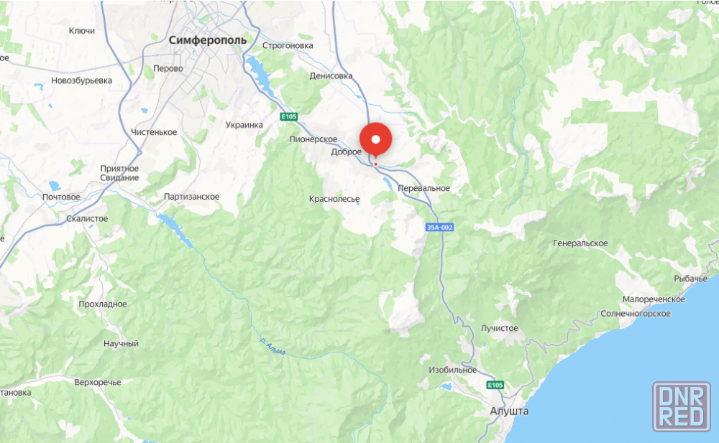Click the Научный settlement label
The width and height of the screenshot is (719, 443).
(x=121, y=344)
